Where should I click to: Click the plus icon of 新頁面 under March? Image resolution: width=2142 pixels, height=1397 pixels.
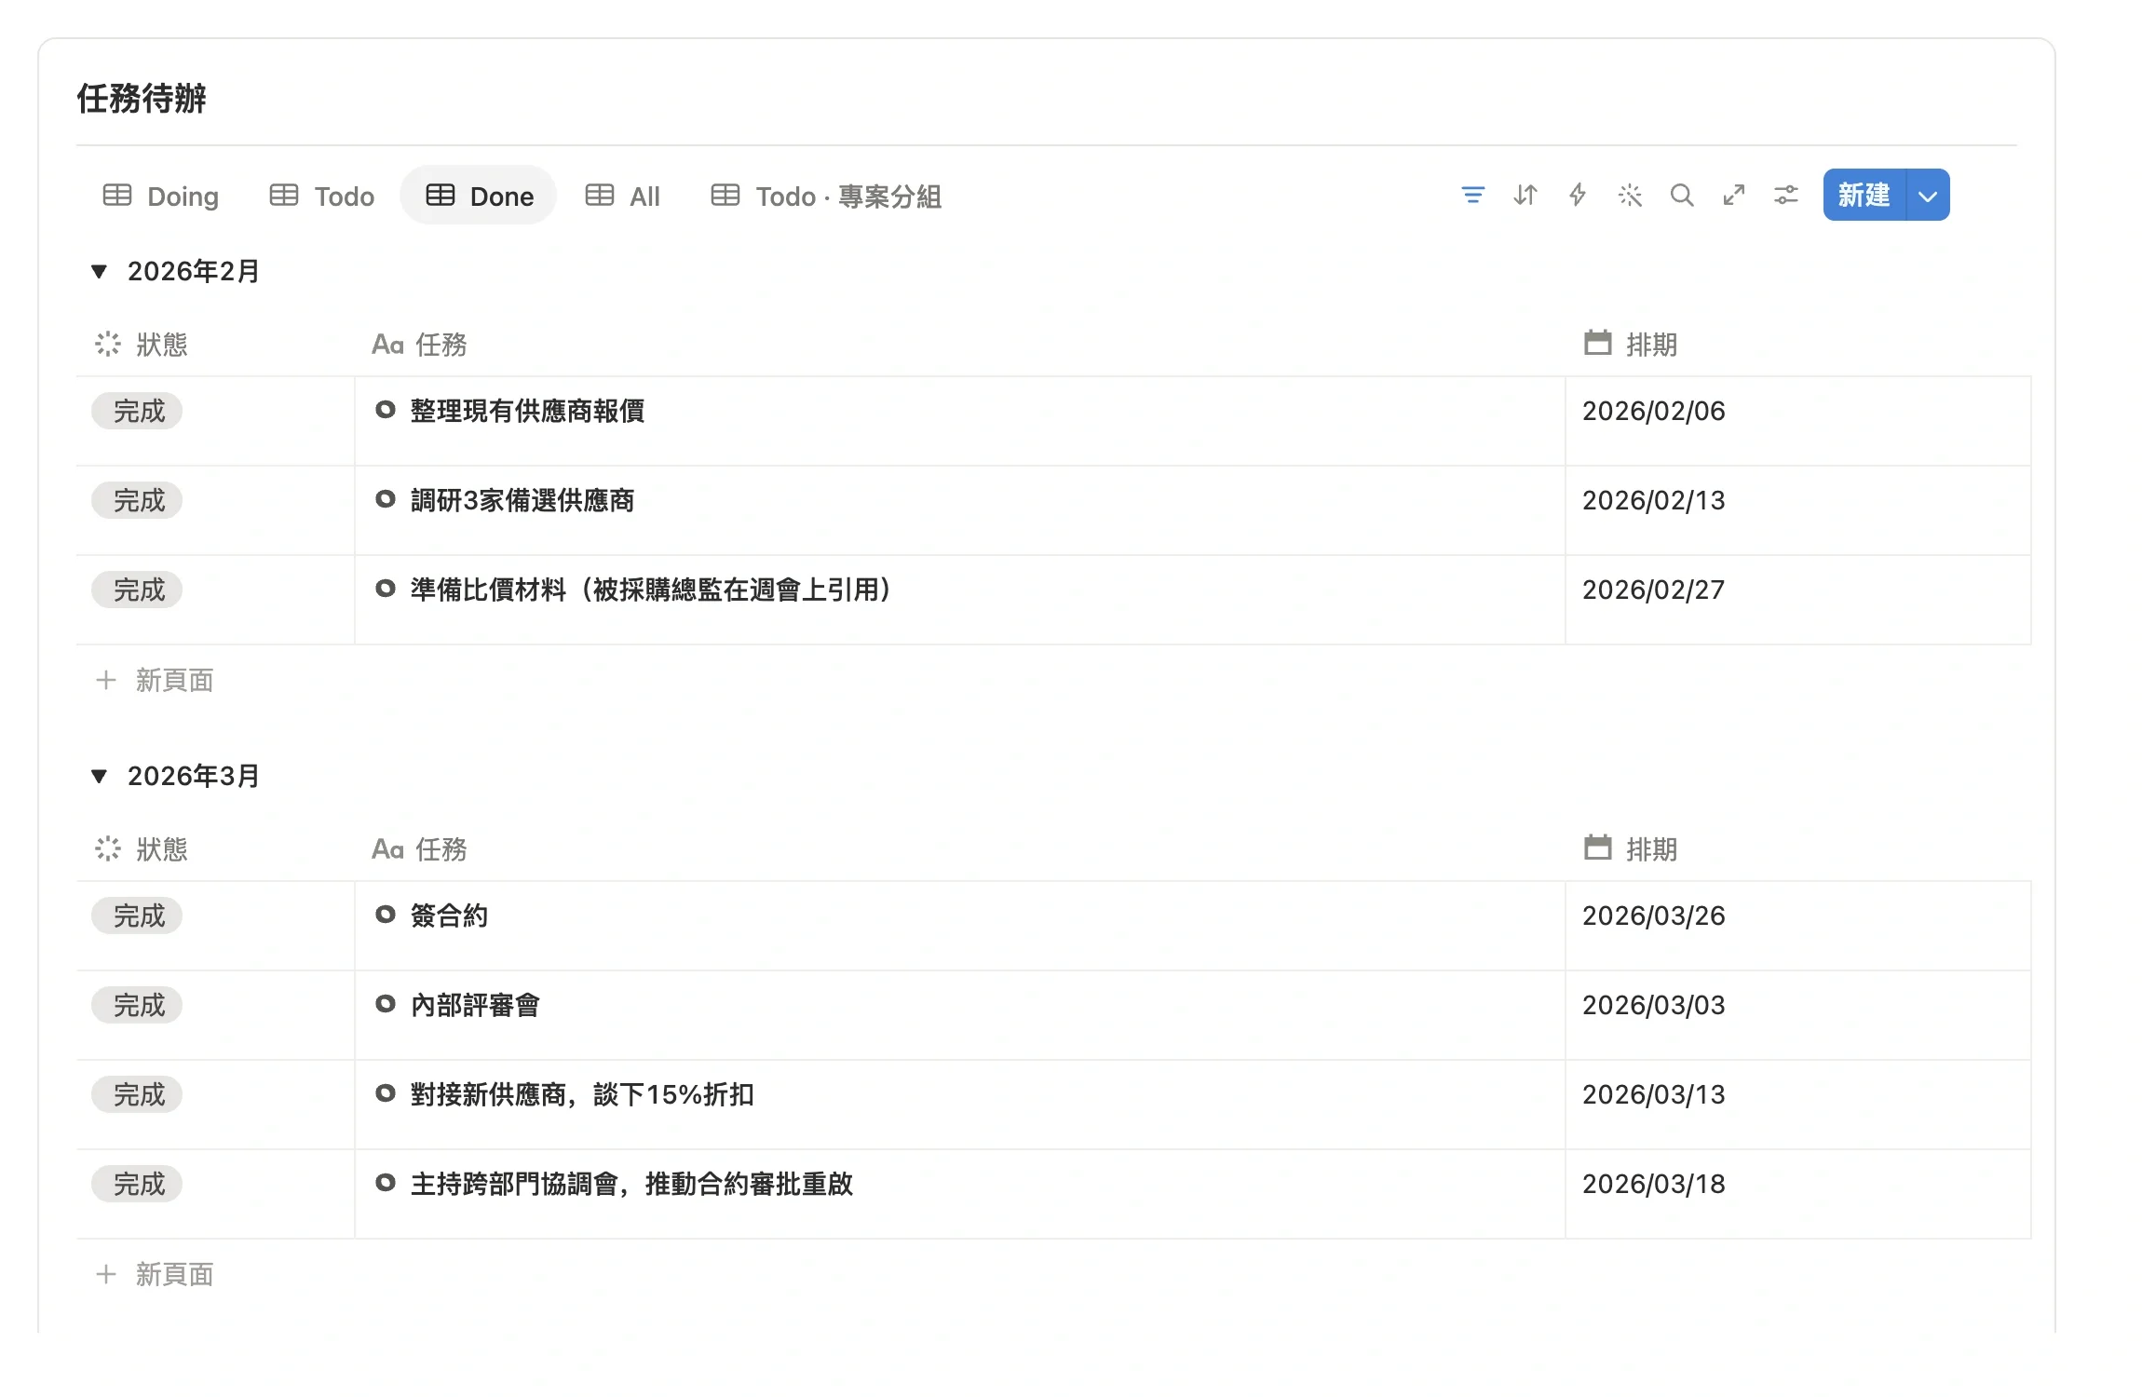pyautogui.click(x=106, y=1274)
